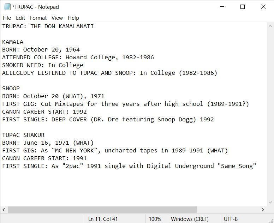
Task: Click the horizontal scrollbar right arrow
Action: pos(263,210)
